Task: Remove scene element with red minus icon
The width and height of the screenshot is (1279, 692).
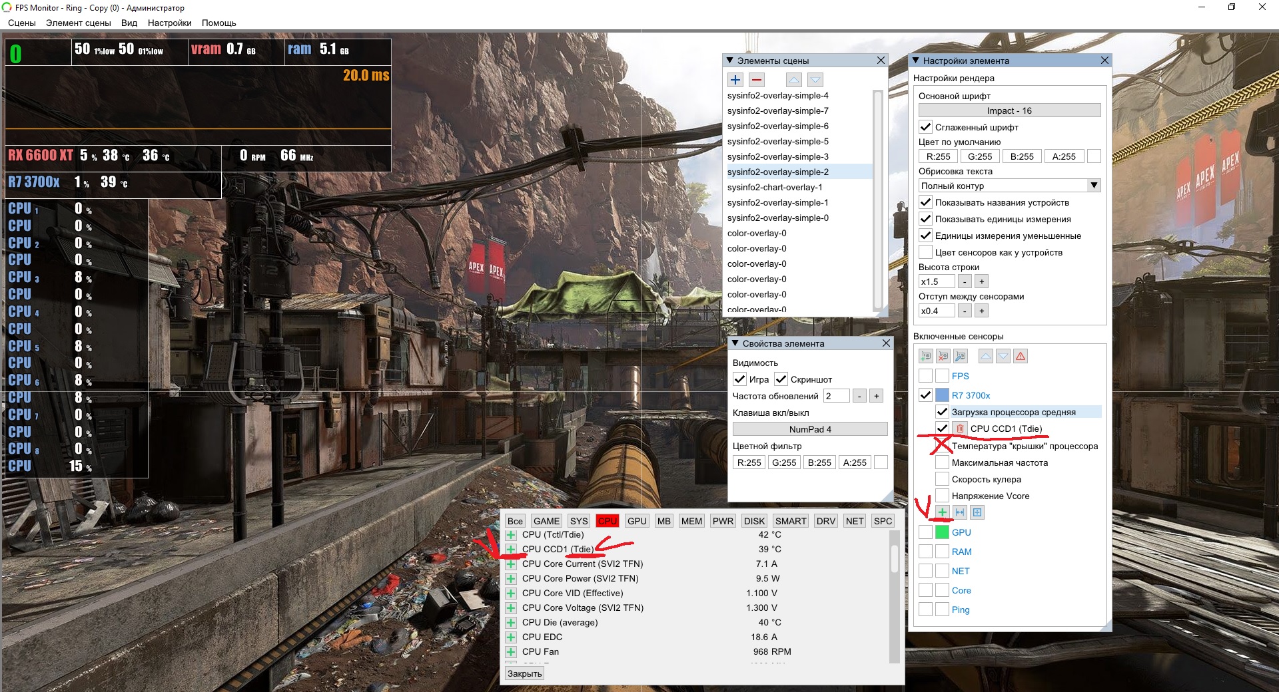Action: pyautogui.click(x=757, y=80)
